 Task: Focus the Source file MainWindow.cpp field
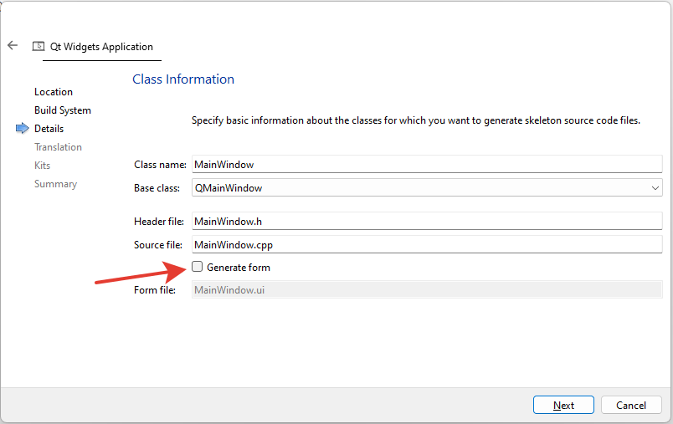click(427, 245)
